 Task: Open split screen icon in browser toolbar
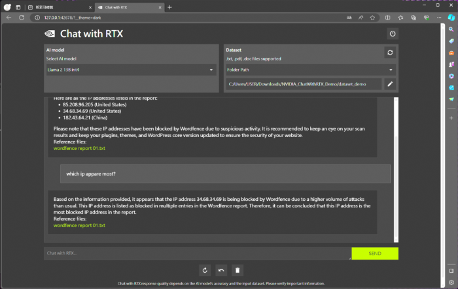pyautogui.click(x=387, y=18)
